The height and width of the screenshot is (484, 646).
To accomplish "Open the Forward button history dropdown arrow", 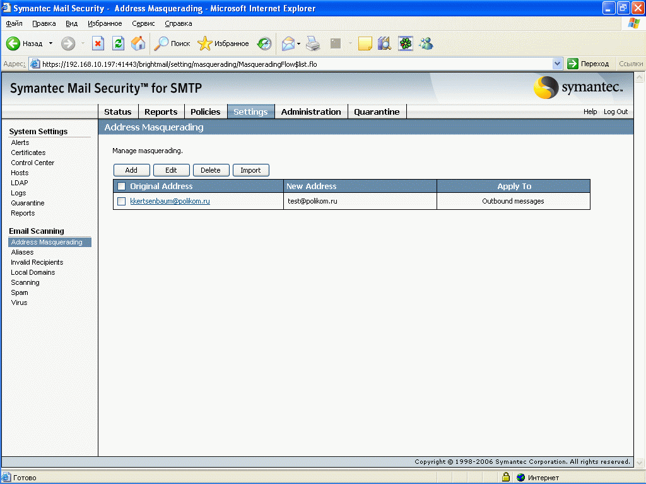I will coord(83,43).
